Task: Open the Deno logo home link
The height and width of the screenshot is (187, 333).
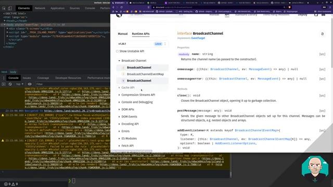Action: 119,15
